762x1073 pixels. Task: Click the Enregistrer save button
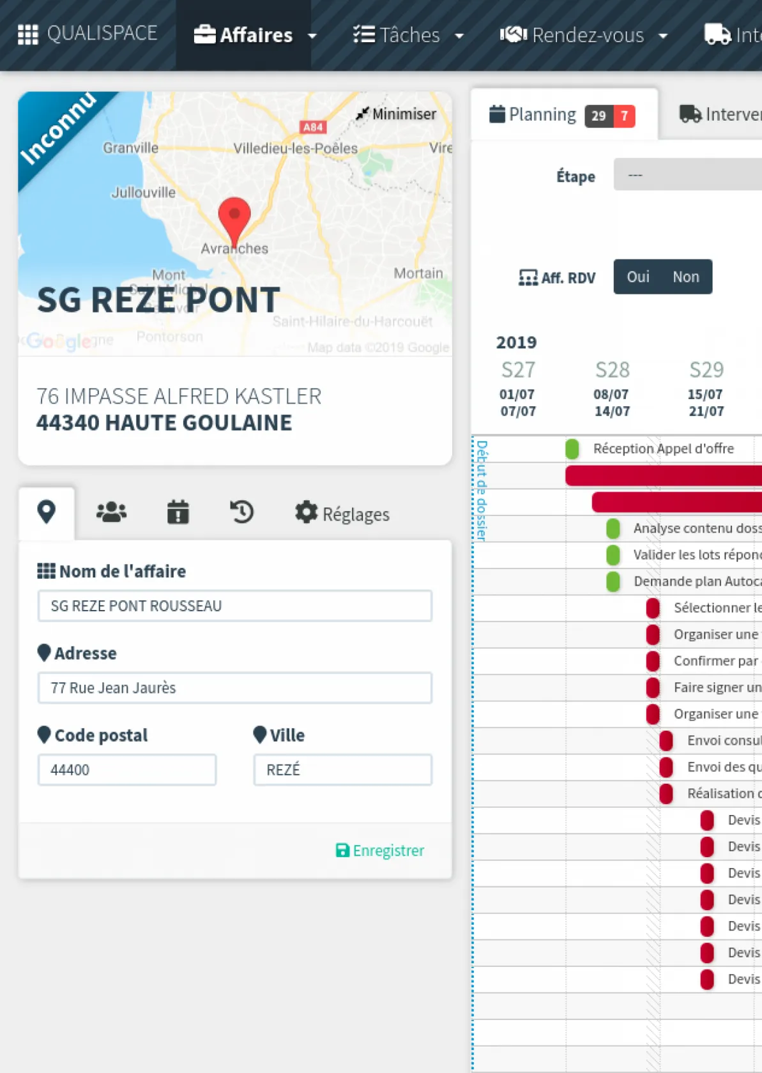(380, 850)
